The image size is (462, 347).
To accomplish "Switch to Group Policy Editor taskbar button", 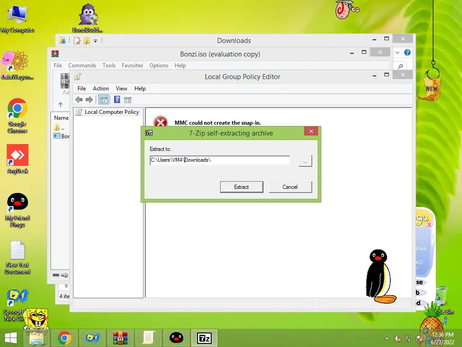I will (x=148, y=338).
